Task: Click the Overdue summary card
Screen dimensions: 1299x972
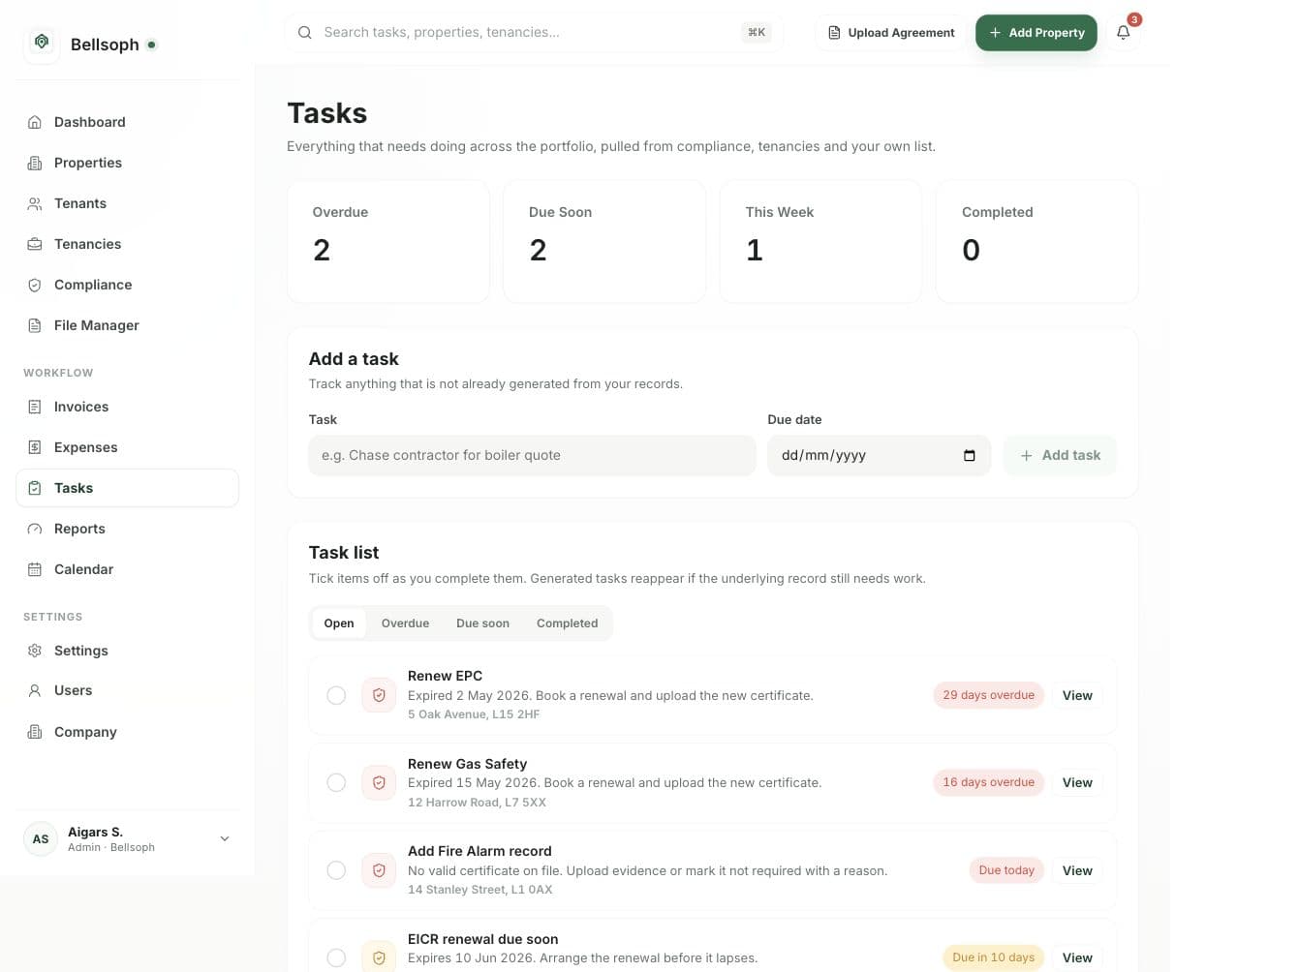Action: click(388, 241)
